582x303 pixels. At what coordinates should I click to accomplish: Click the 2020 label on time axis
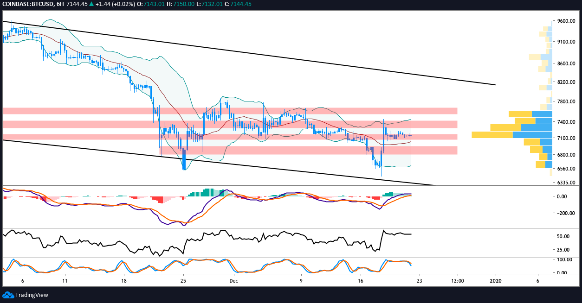(496, 281)
